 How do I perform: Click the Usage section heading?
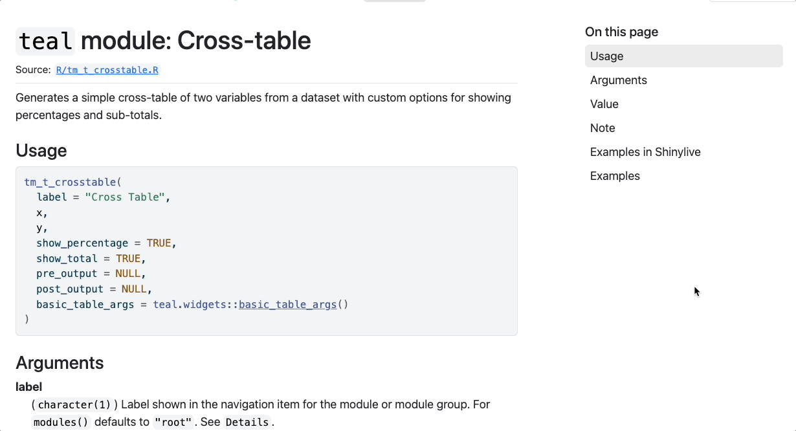tap(41, 150)
